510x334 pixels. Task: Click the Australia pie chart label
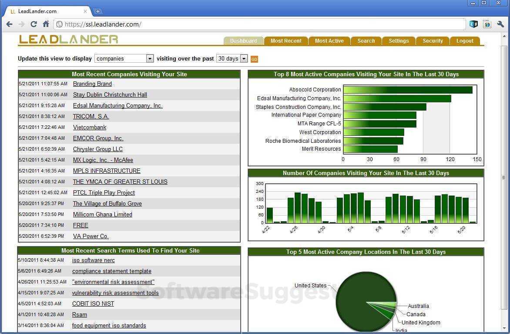point(418,306)
